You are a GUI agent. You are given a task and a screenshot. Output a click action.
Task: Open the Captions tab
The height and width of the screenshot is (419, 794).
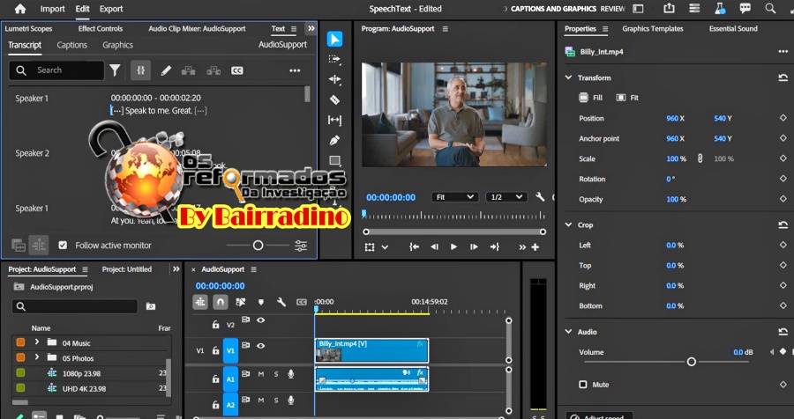click(72, 45)
